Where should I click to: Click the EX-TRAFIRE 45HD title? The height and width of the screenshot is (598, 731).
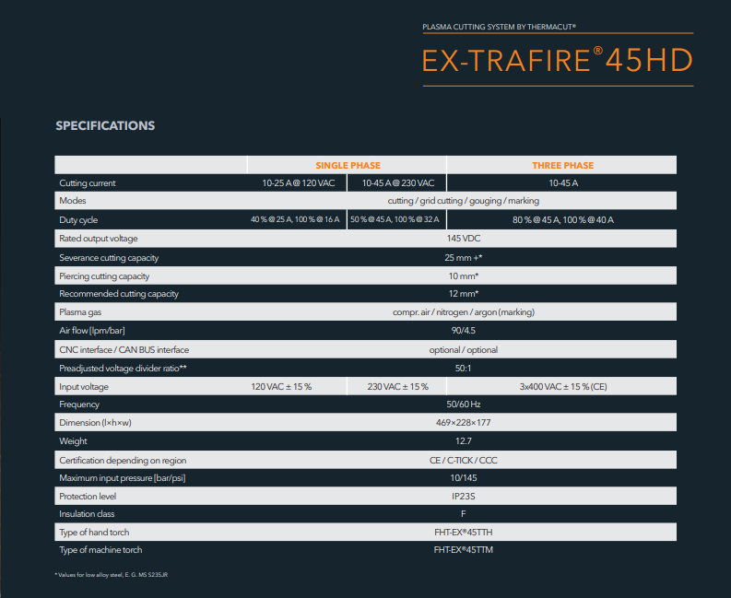(558, 60)
